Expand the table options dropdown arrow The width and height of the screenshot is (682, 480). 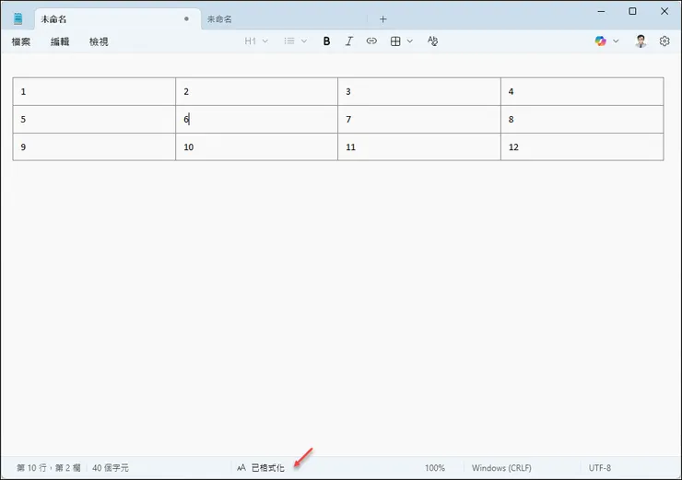click(410, 41)
